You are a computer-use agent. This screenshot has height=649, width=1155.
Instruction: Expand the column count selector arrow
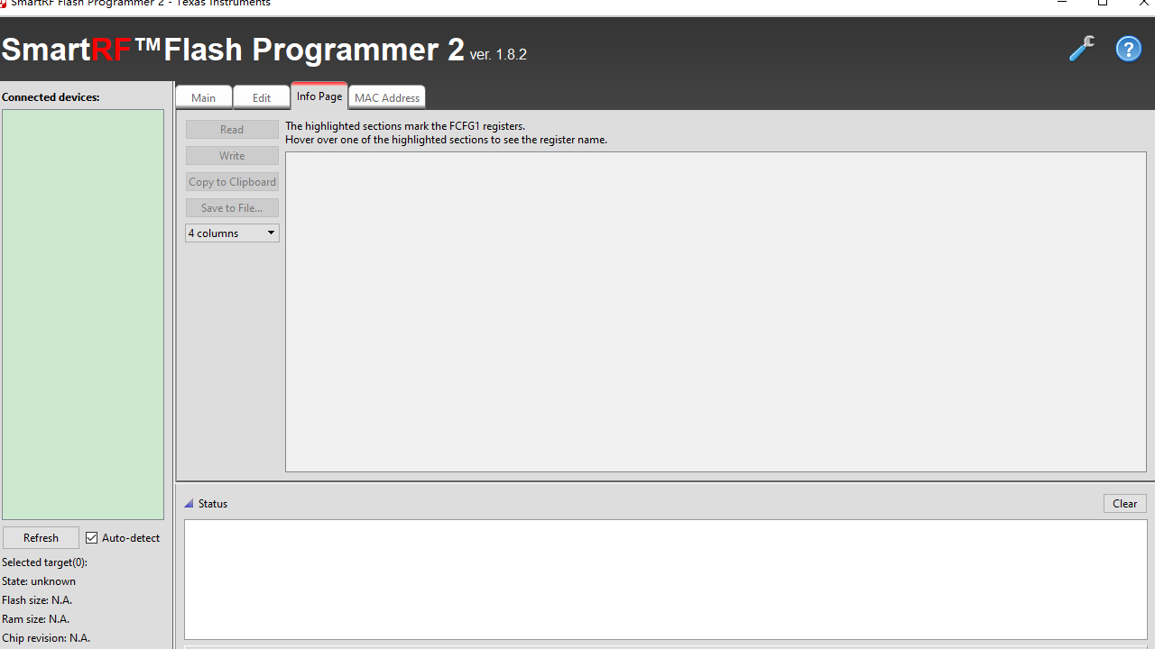coord(270,233)
